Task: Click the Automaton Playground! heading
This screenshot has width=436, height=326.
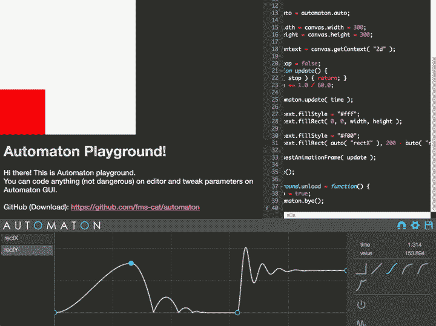Action: (x=85, y=152)
